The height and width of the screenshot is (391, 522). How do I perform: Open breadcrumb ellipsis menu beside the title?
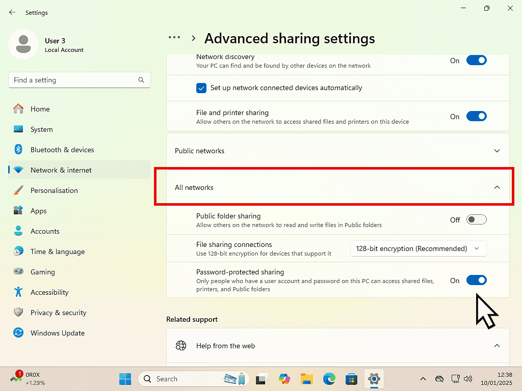point(174,38)
